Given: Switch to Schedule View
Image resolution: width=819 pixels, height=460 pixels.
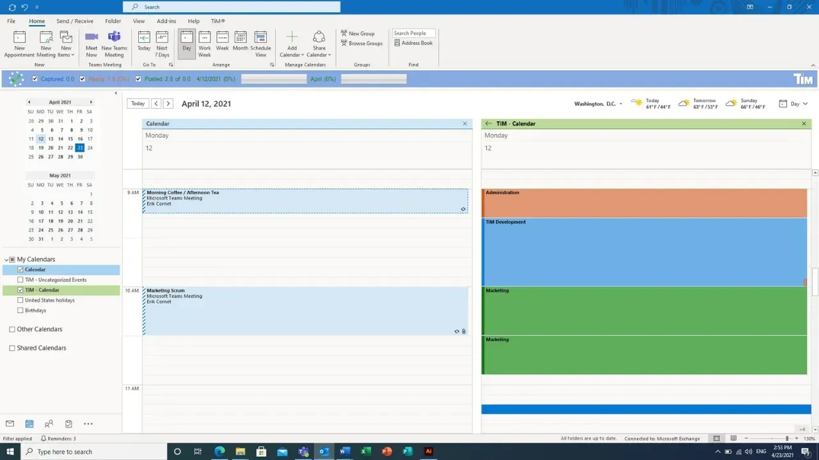Looking at the screenshot, I should pyautogui.click(x=260, y=44).
